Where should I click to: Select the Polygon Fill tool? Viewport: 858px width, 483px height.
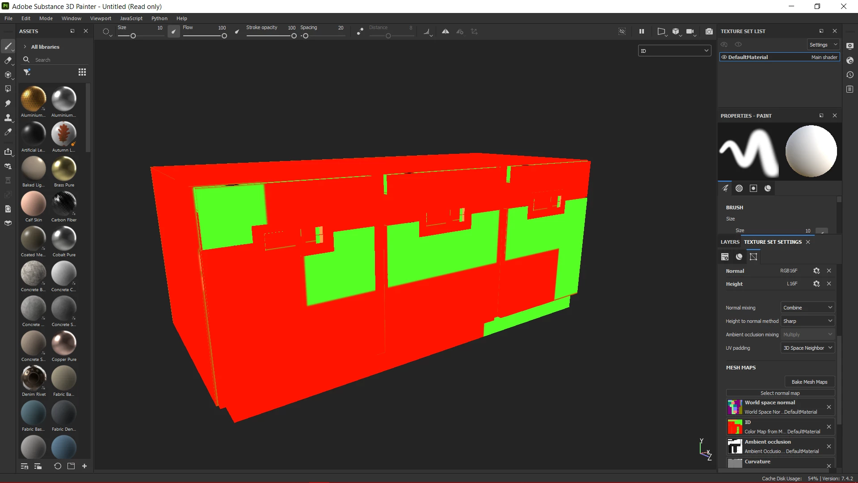8,89
